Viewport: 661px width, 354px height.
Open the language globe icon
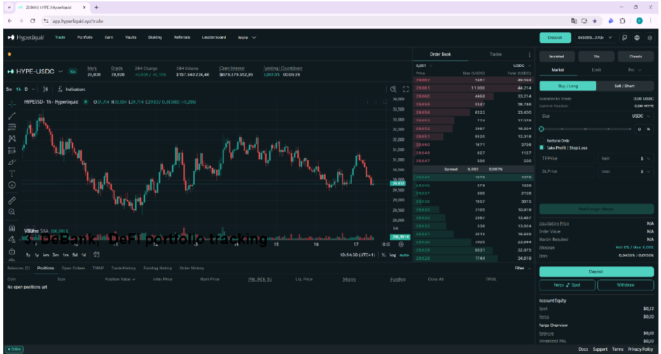637,37
